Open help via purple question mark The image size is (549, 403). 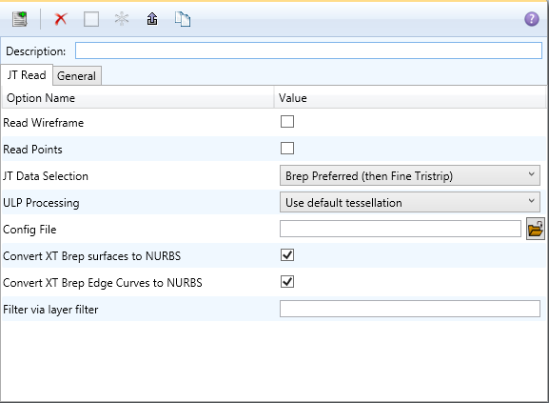tap(532, 19)
